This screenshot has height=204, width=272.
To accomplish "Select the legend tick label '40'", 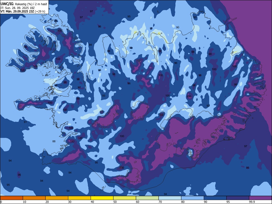I will pos(92,202).
